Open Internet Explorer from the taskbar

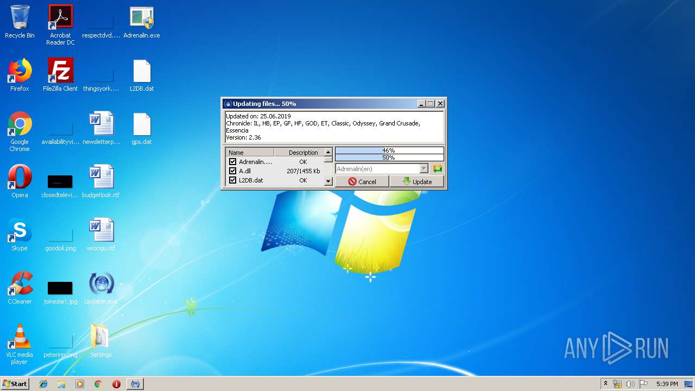coord(43,384)
